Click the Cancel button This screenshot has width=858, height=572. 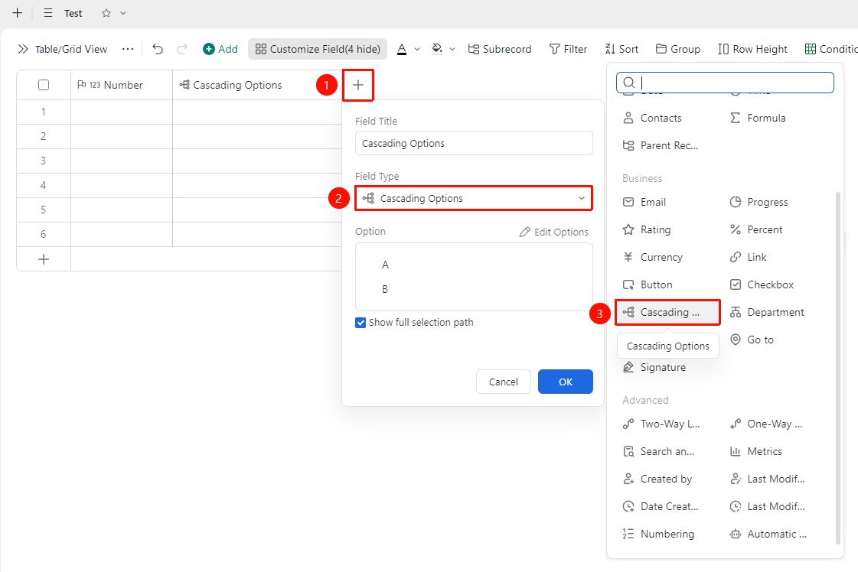504,382
